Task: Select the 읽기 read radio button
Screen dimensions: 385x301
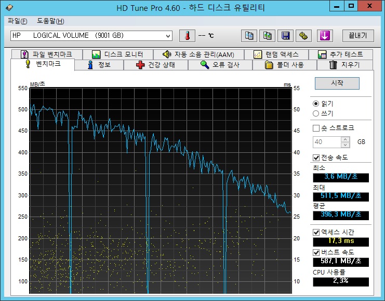Action: 316,104
